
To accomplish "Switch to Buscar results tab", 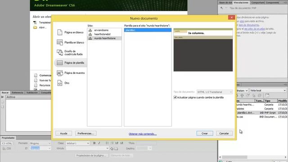I will 5,93.
